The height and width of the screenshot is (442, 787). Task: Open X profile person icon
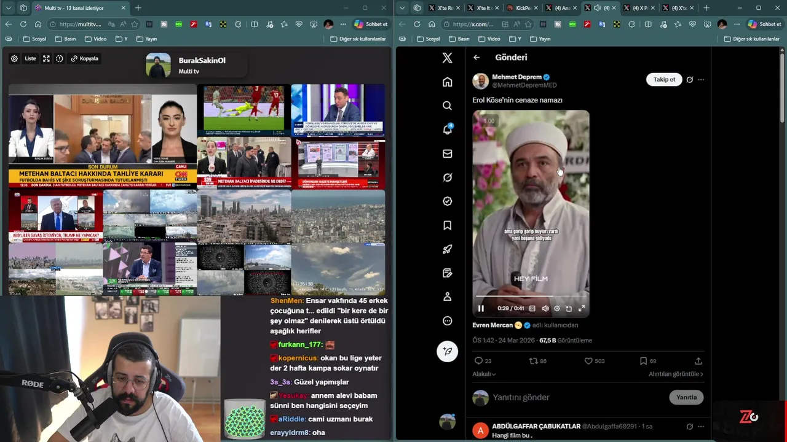click(x=447, y=297)
